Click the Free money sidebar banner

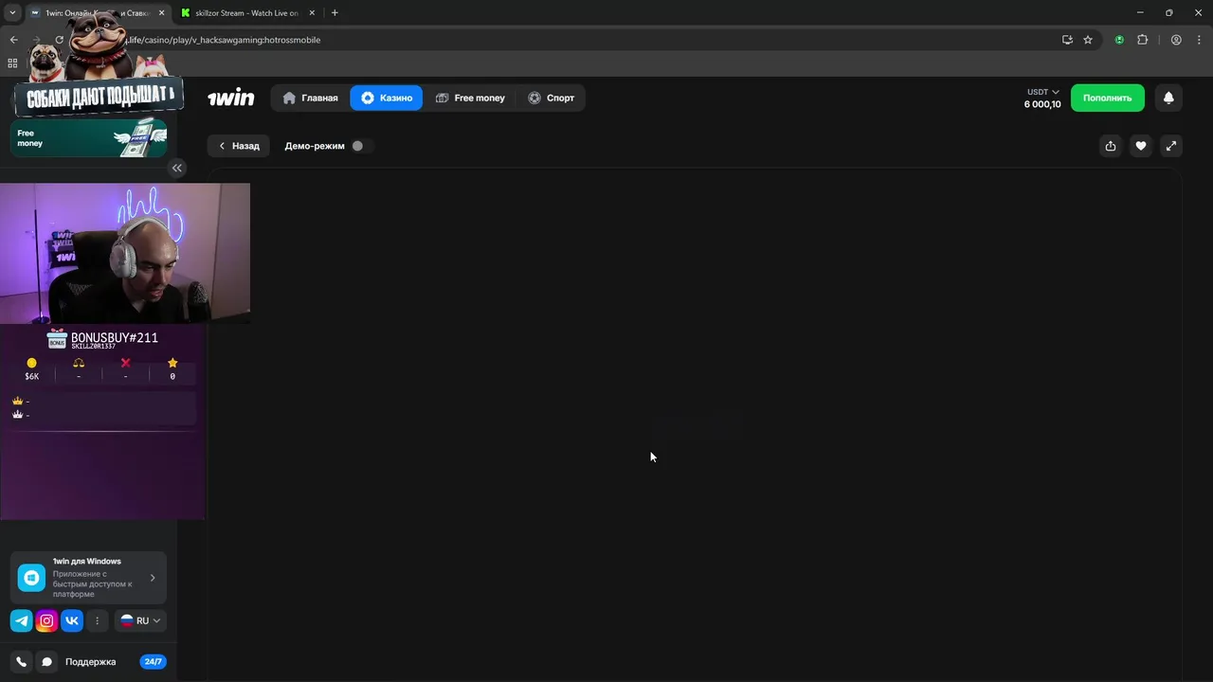[89, 138]
